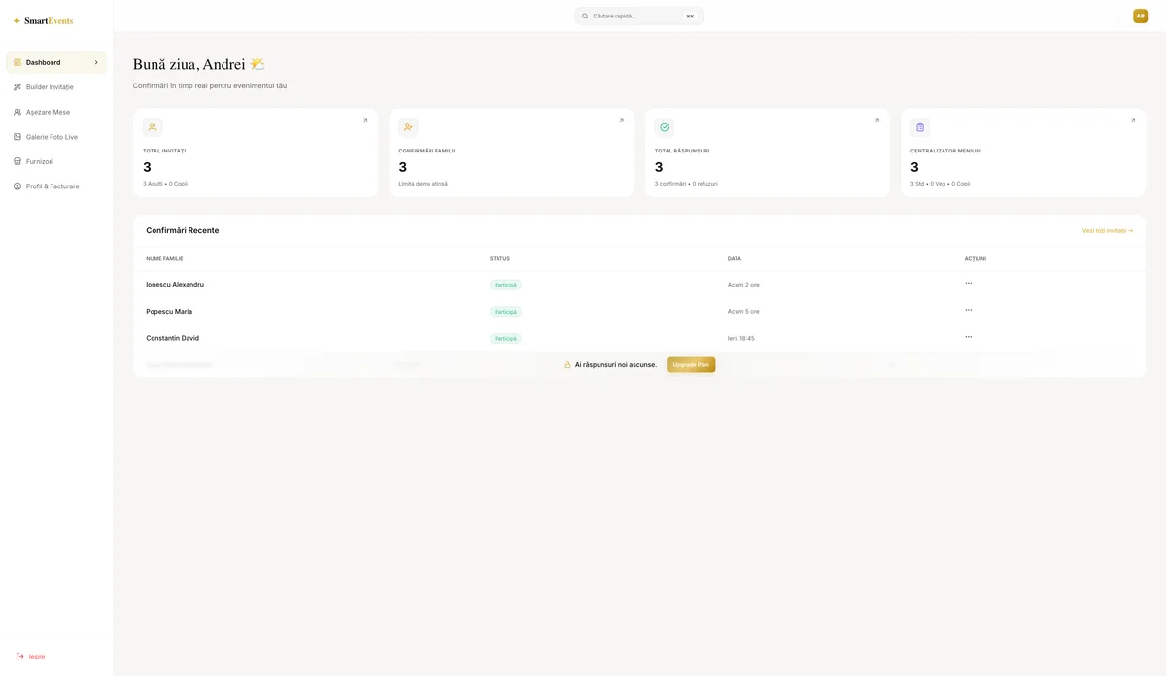Click the Profil & Facturare user icon
The height and width of the screenshot is (676, 1166).
pyautogui.click(x=17, y=186)
